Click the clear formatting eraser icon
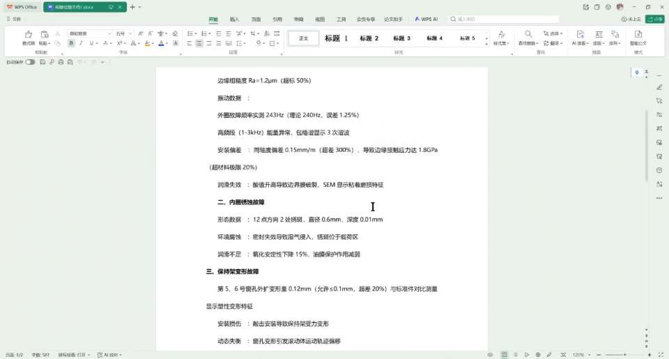 pyautogui.click(x=175, y=33)
